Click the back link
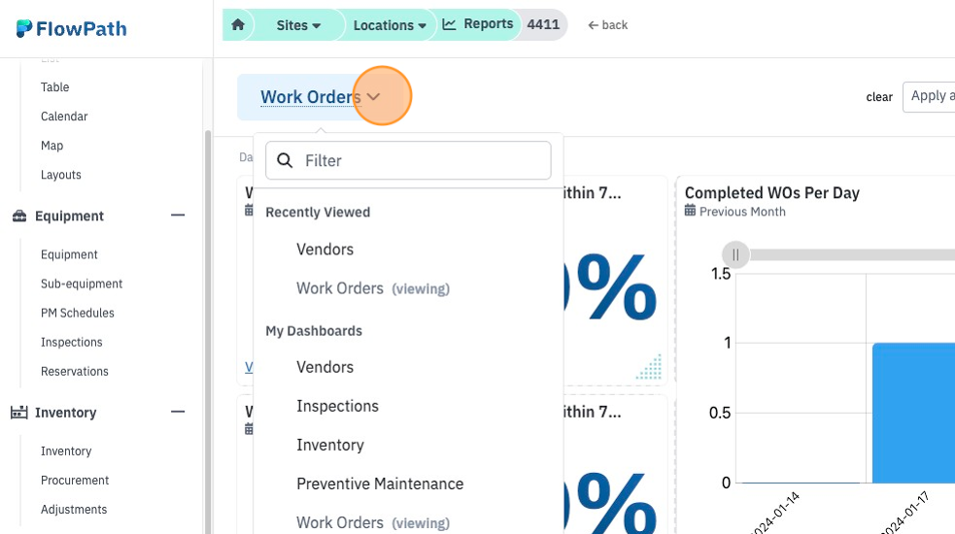The height and width of the screenshot is (534, 955). tap(607, 25)
